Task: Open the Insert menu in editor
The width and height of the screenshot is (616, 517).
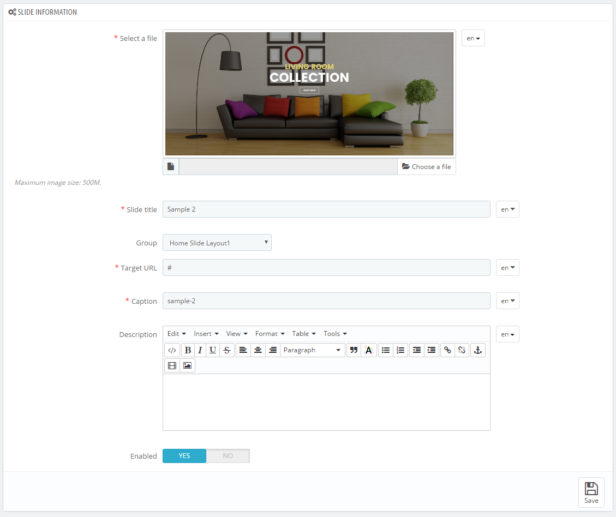Action: click(x=206, y=334)
